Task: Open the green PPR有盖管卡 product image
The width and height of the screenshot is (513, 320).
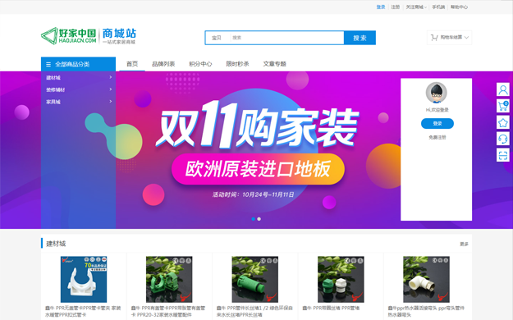Action: tap(169, 279)
